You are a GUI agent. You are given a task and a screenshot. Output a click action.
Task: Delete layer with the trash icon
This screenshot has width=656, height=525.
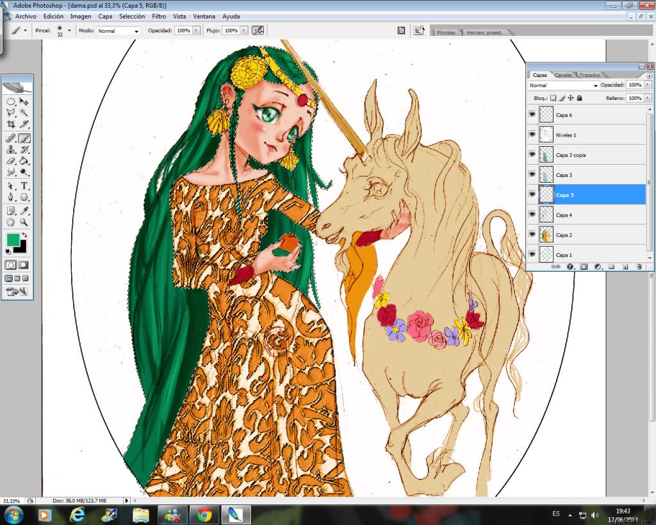coord(639,267)
